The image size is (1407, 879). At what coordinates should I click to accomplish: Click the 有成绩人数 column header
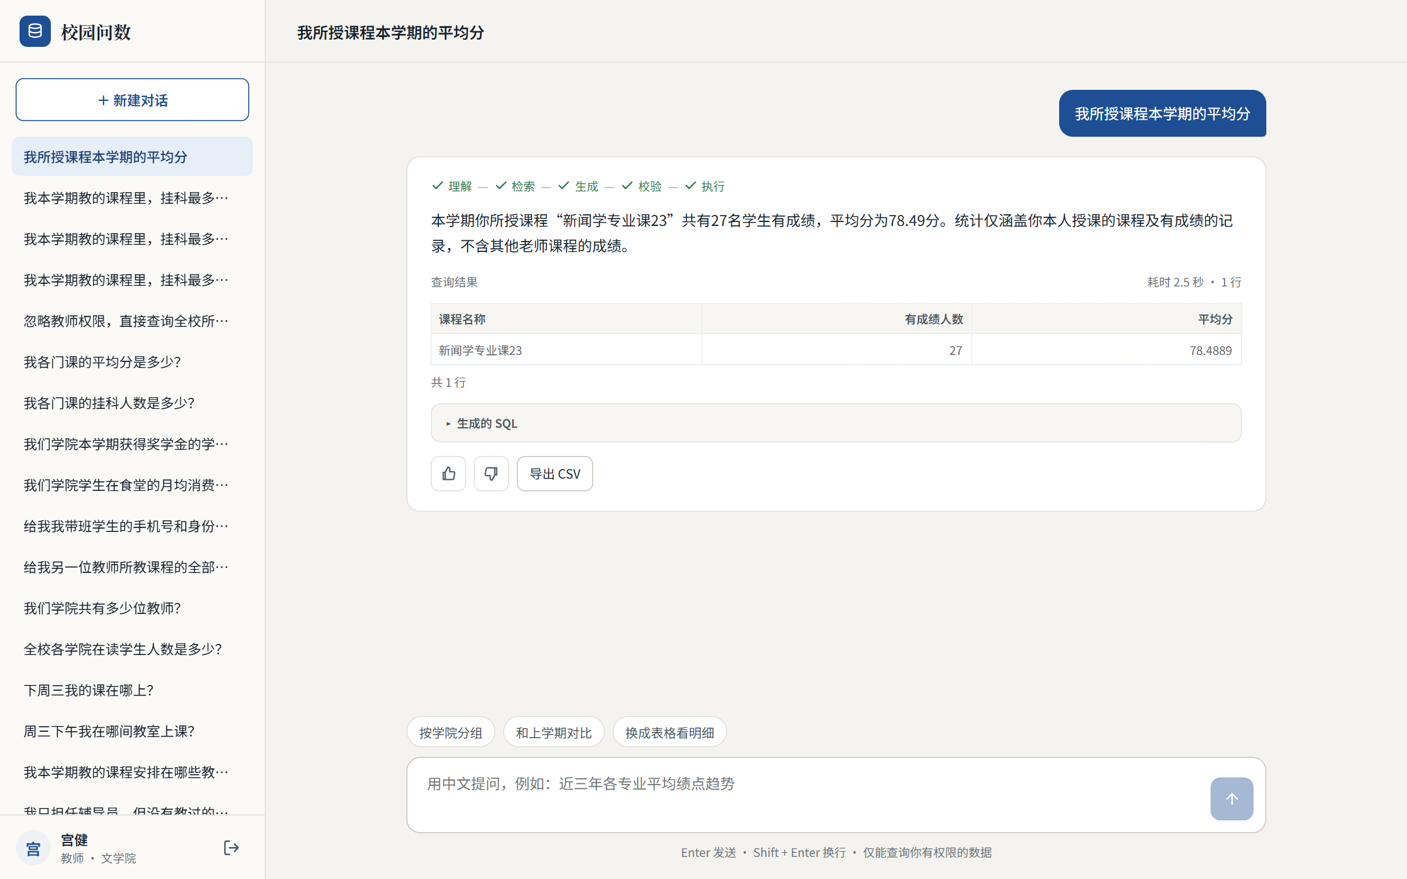click(836, 319)
